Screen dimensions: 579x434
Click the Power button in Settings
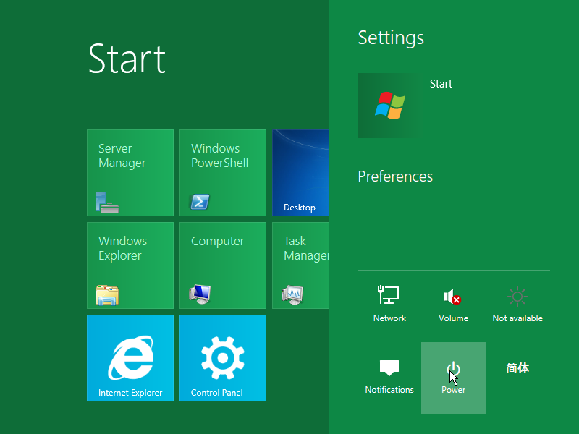[453, 378]
